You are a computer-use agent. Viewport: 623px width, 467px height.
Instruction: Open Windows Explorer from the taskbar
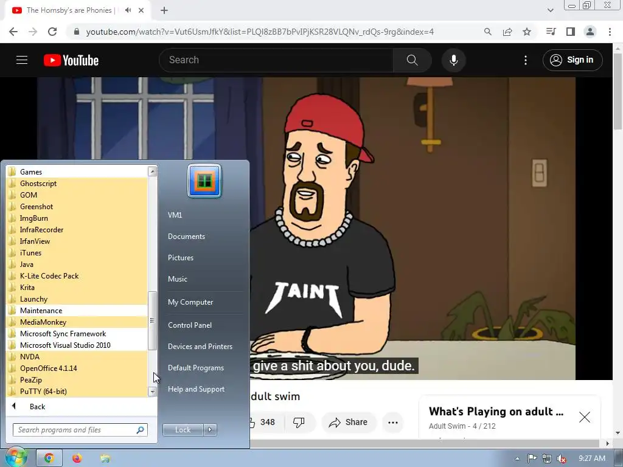pos(105,458)
